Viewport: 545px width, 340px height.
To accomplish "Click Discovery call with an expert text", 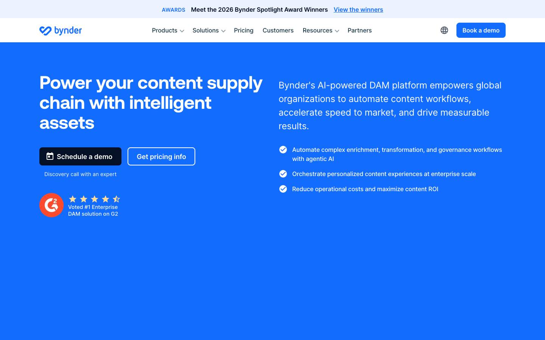I will (80, 174).
